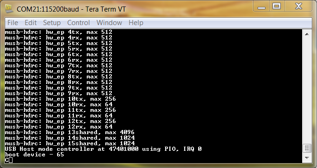Click the line 'hw_ep 6rx, max 512'
This screenshot has height=168, width=317.
[58, 60]
